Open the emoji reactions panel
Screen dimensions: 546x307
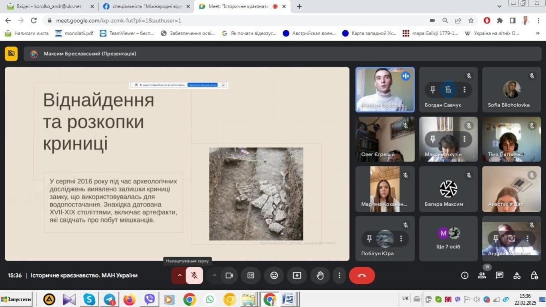coord(274,276)
